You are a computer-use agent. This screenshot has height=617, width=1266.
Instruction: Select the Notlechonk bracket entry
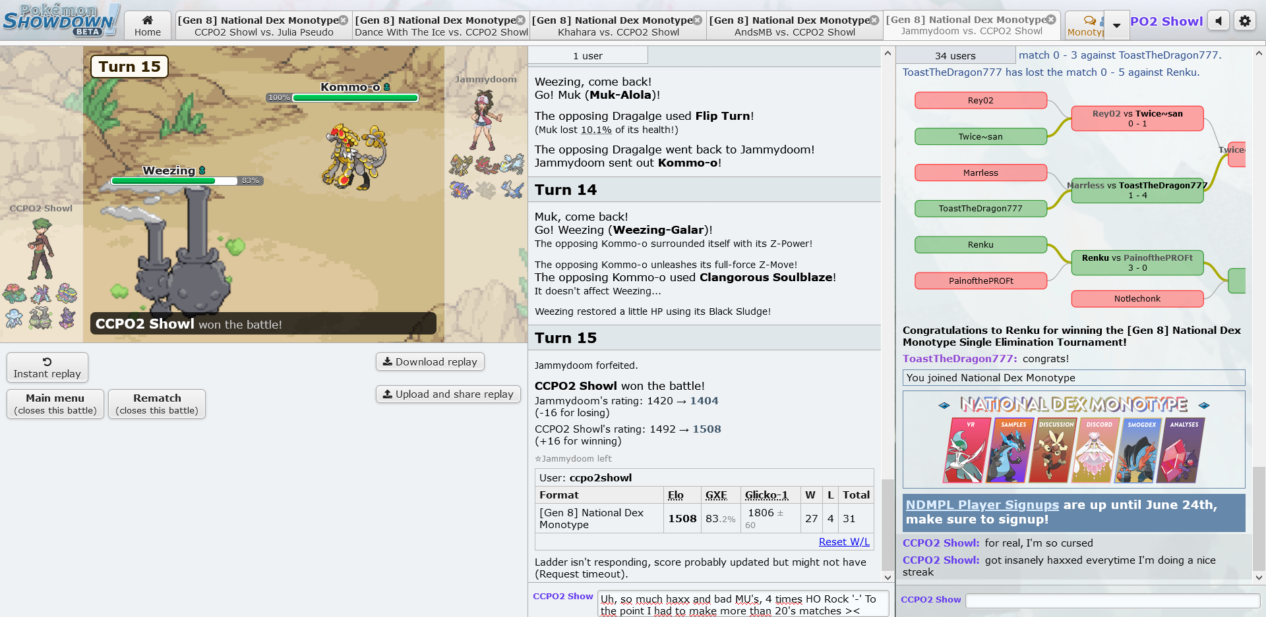point(1137,298)
